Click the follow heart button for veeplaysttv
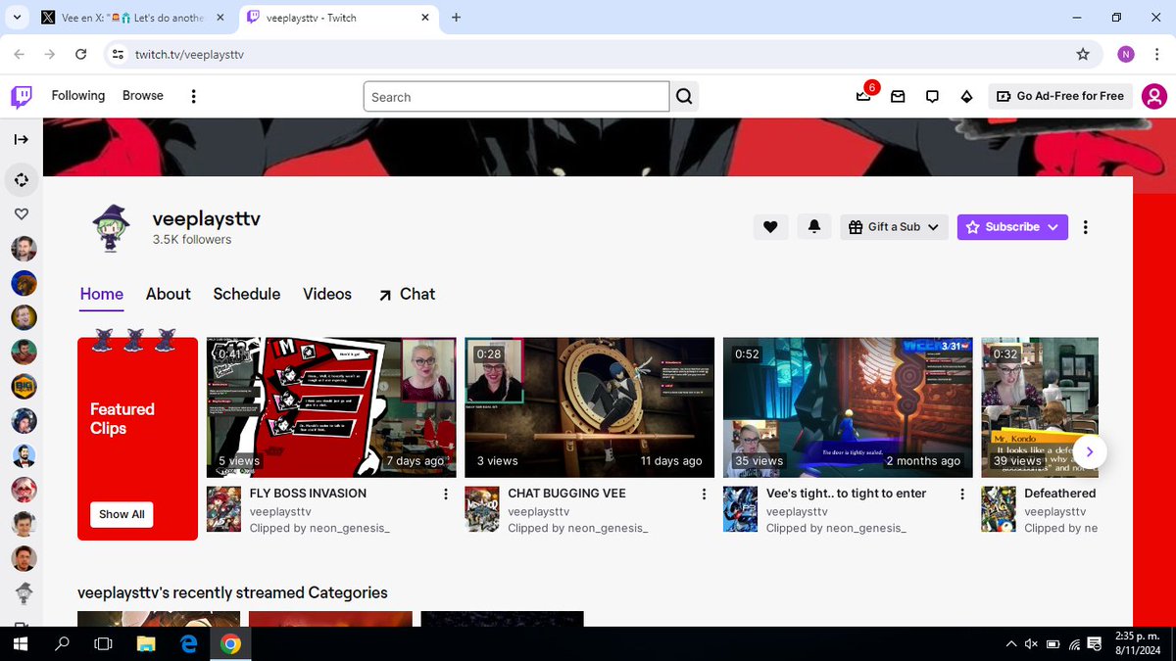Image resolution: width=1176 pixels, height=661 pixels. pos(770,227)
